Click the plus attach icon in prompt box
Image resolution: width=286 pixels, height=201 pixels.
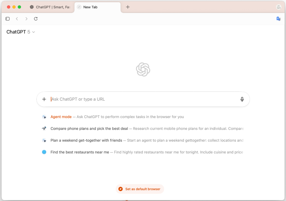(x=44, y=99)
